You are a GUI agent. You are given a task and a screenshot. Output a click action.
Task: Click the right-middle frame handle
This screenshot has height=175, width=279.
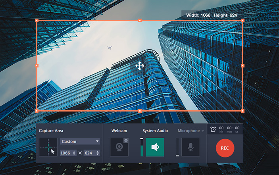pos(243,65)
